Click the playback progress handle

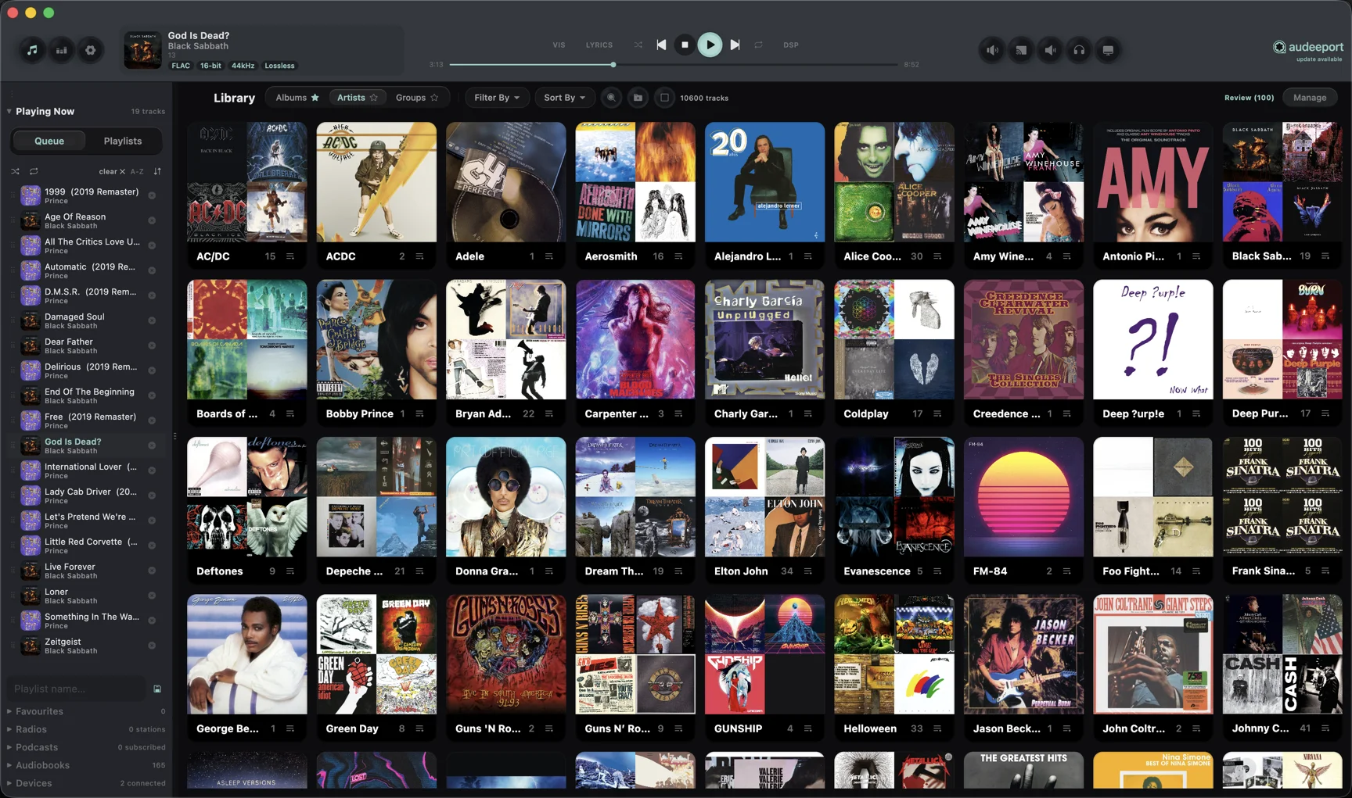(x=613, y=64)
